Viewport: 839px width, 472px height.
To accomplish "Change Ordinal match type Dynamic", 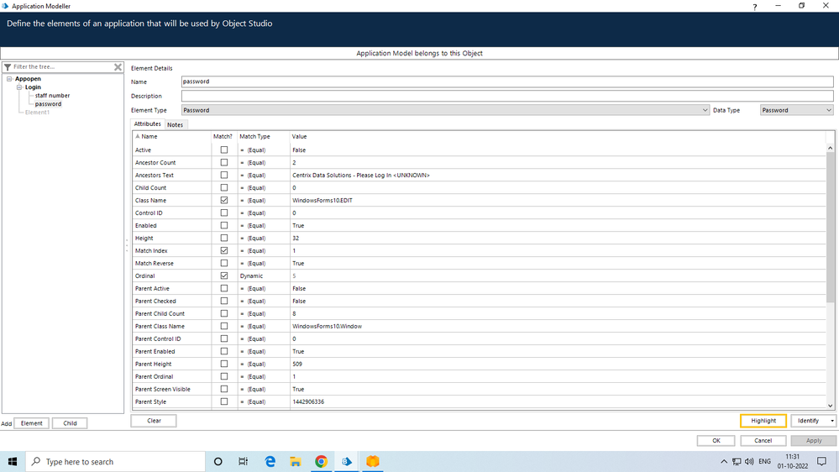I will pyautogui.click(x=263, y=275).
